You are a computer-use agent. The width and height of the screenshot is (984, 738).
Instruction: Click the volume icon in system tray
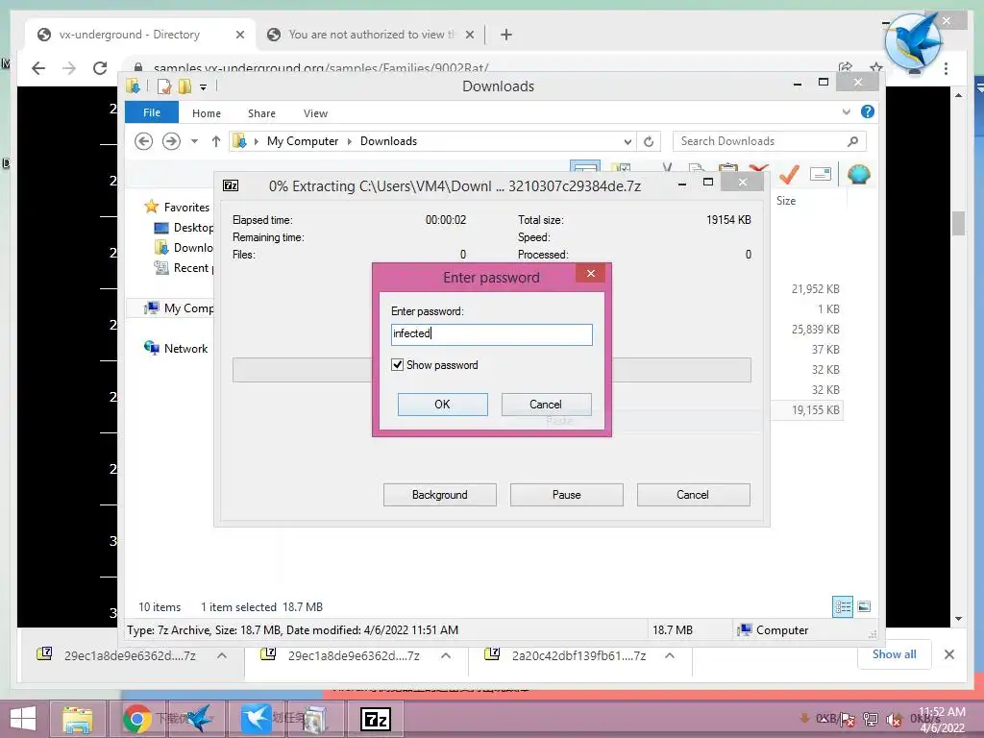tap(894, 720)
